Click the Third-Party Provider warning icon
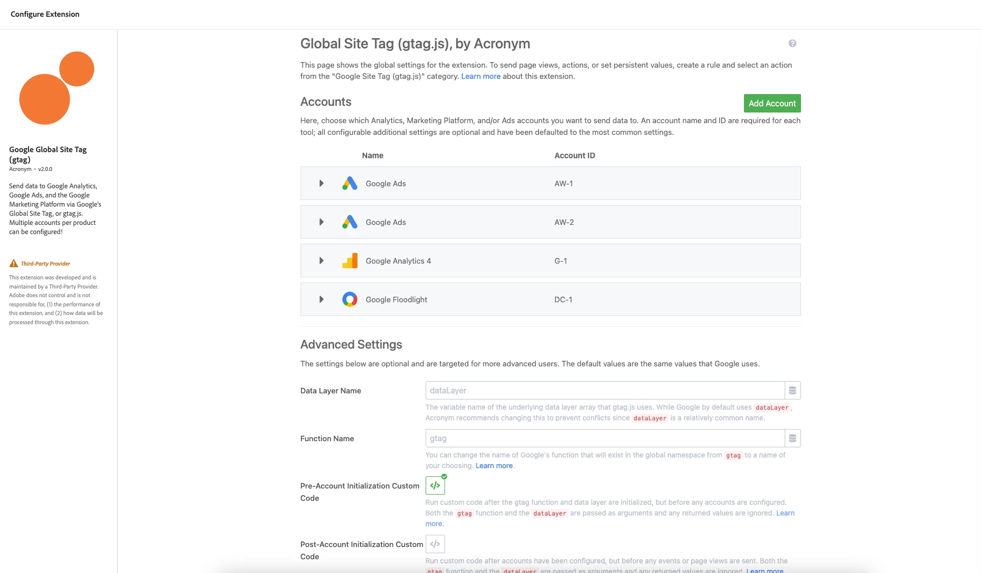This screenshot has width=982, height=573. (14, 264)
